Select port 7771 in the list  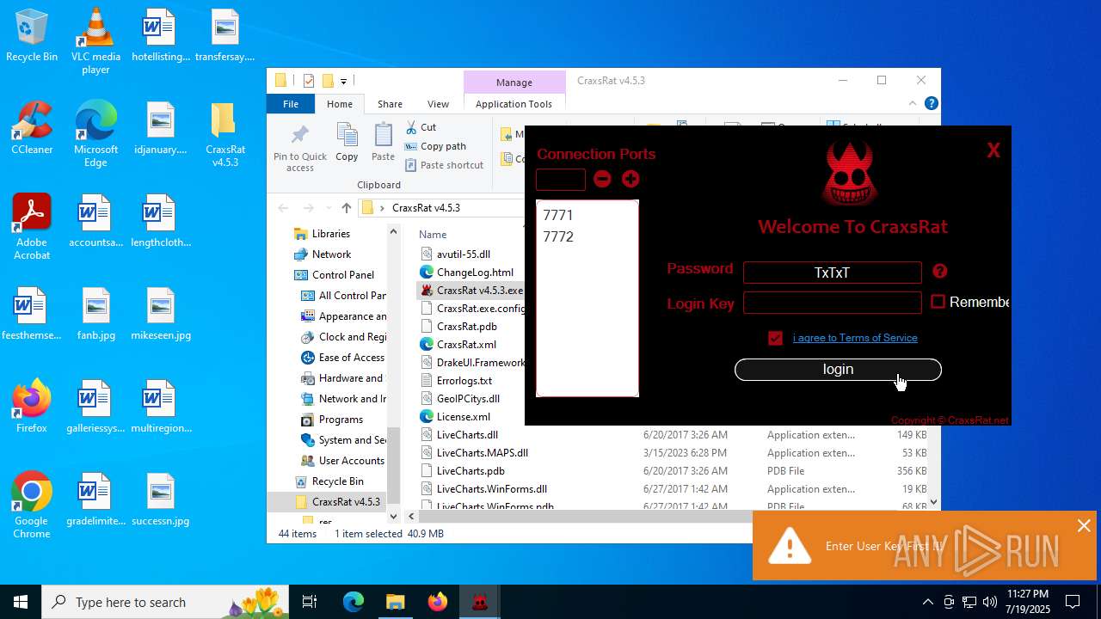coord(557,215)
